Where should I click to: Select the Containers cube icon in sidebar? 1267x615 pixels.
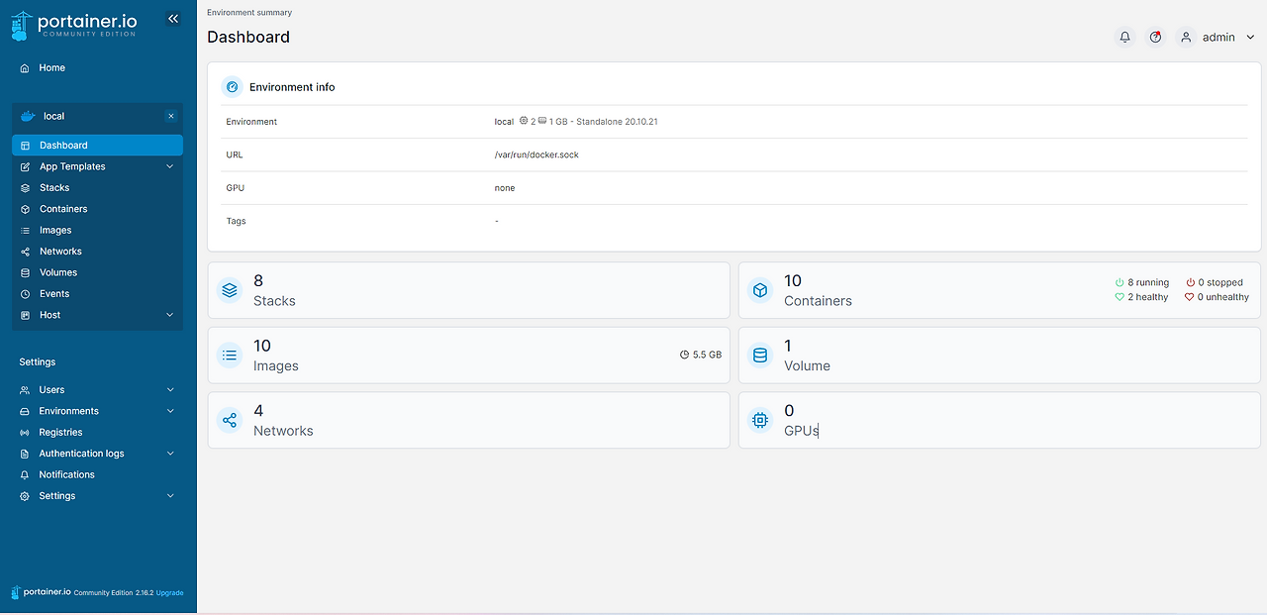pyautogui.click(x=24, y=209)
